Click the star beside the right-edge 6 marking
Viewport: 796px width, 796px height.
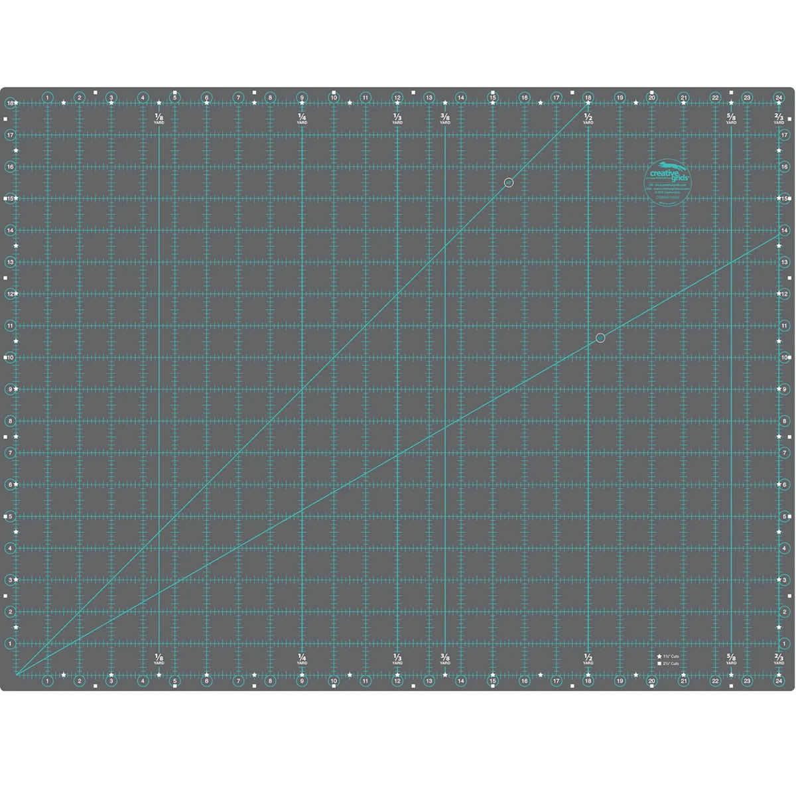click(x=779, y=484)
